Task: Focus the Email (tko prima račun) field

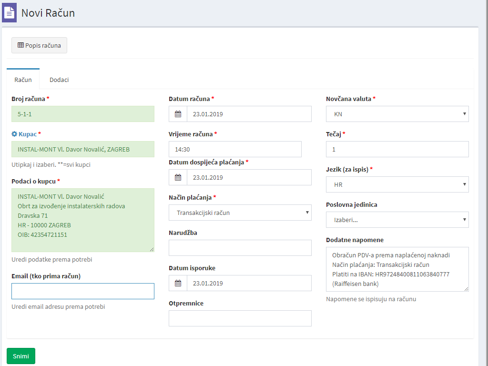Action: (x=82, y=291)
